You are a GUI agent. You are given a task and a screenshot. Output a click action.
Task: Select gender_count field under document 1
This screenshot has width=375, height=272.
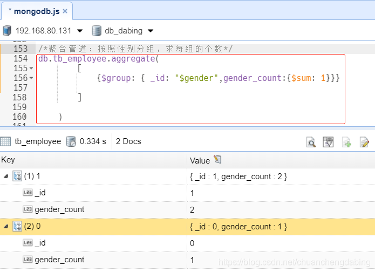[59, 209]
